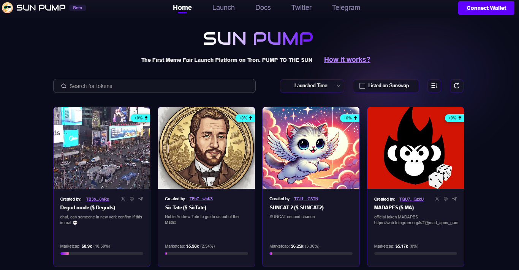The width and height of the screenshot is (519, 270).
Task: Open the X (Twitter) link on Degod mode card
Action: tap(123, 199)
